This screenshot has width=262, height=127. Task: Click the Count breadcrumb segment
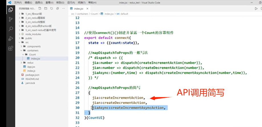pyautogui.click(x=94, y=14)
